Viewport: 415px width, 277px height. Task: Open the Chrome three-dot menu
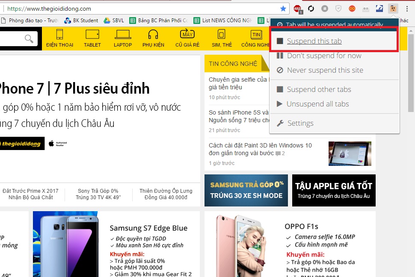pyautogui.click(x=407, y=9)
